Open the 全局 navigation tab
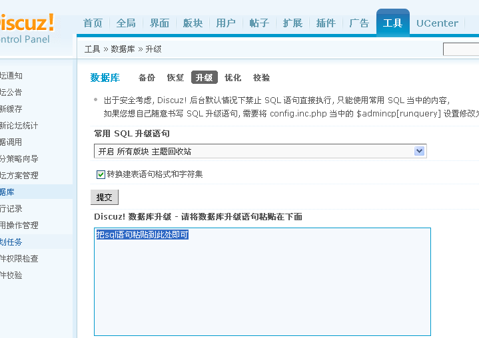This screenshot has height=338, width=479. tap(126, 23)
